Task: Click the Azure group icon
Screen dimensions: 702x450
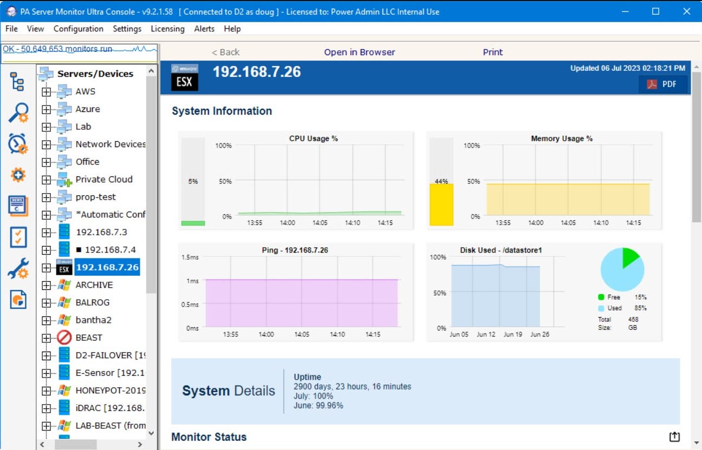Action: pyautogui.click(x=64, y=109)
